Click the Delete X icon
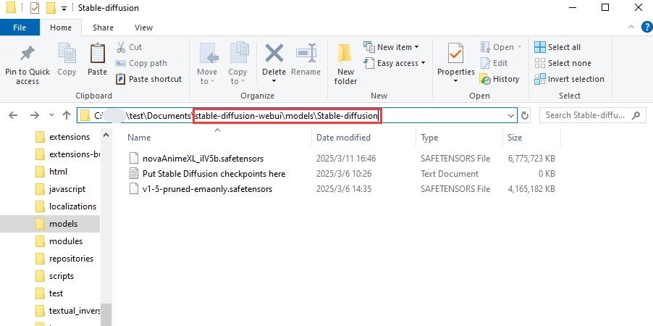653x326 pixels. coord(274,54)
